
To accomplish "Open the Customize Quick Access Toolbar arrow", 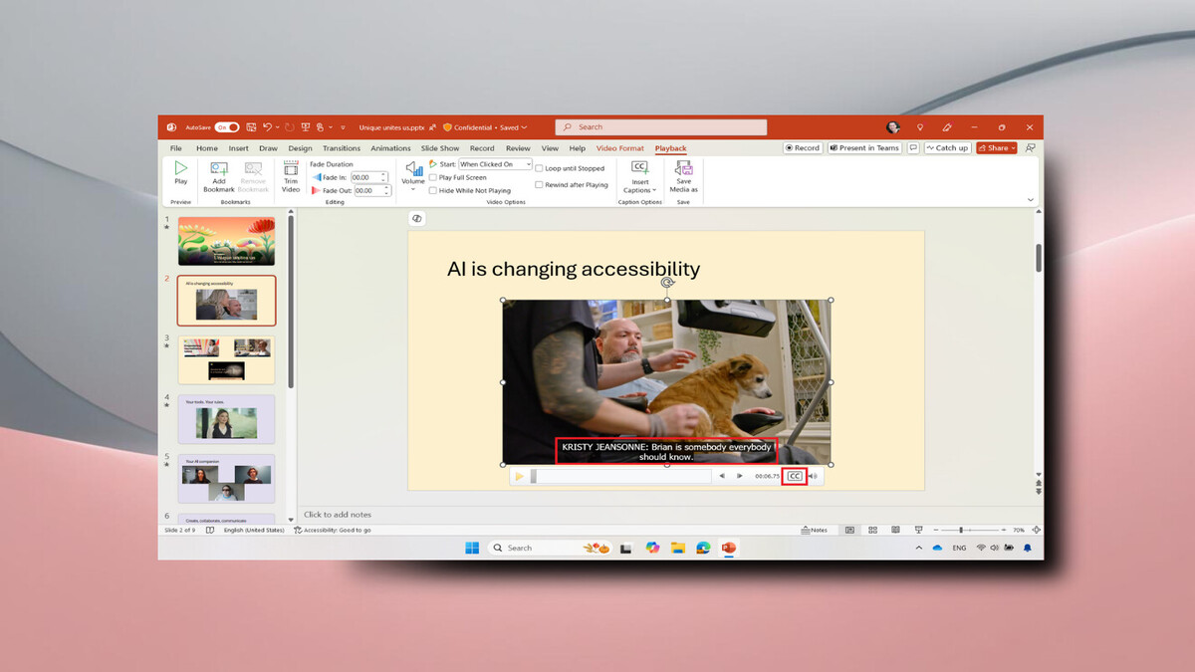I will pos(343,127).
